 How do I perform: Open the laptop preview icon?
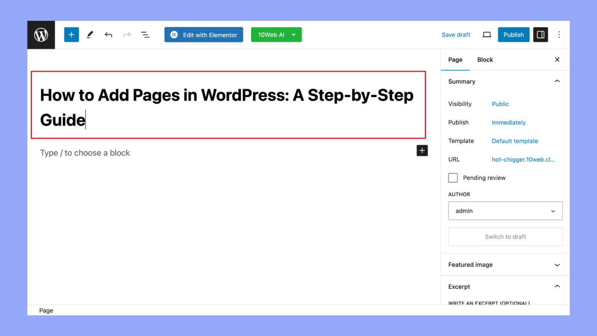(x=487, y=35)
